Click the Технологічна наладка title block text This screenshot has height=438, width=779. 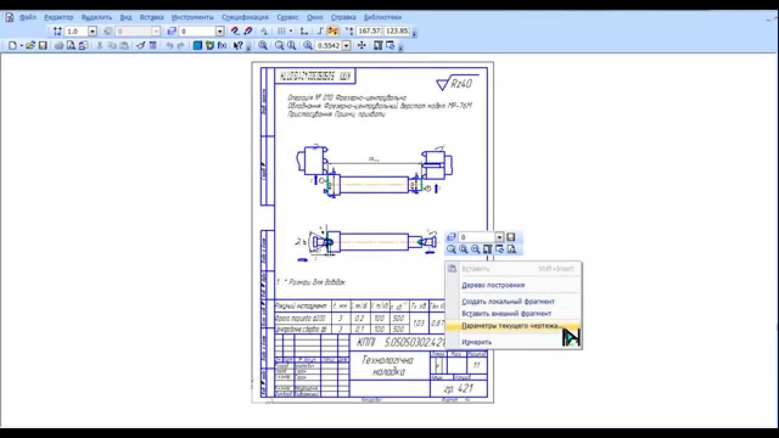click(387, 366)
